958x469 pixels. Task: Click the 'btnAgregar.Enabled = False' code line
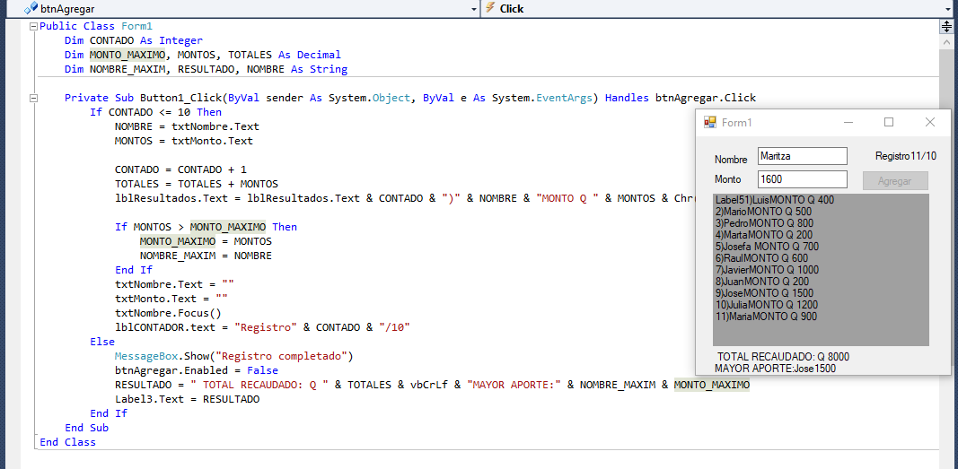196,370
